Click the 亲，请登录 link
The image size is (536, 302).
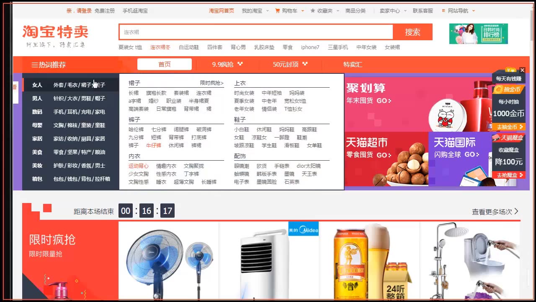tap(79, 11)
